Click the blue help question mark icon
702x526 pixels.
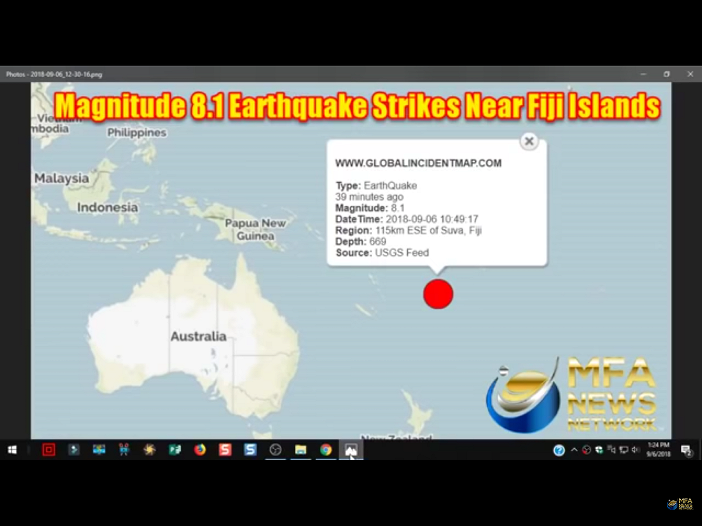tap(559, 450)
